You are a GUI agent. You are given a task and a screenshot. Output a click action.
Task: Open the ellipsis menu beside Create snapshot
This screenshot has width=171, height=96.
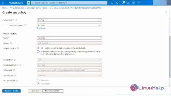pyautogui.click(x=30, y=13)
